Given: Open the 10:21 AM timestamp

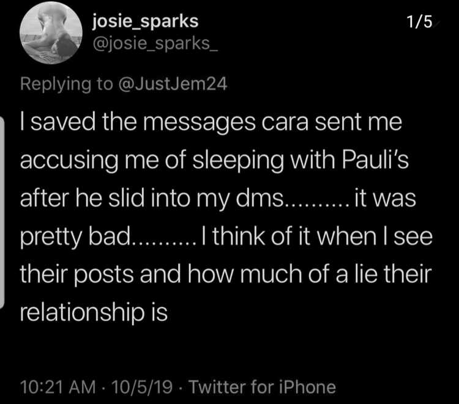Looking at the screenshot, I should 58,387.
